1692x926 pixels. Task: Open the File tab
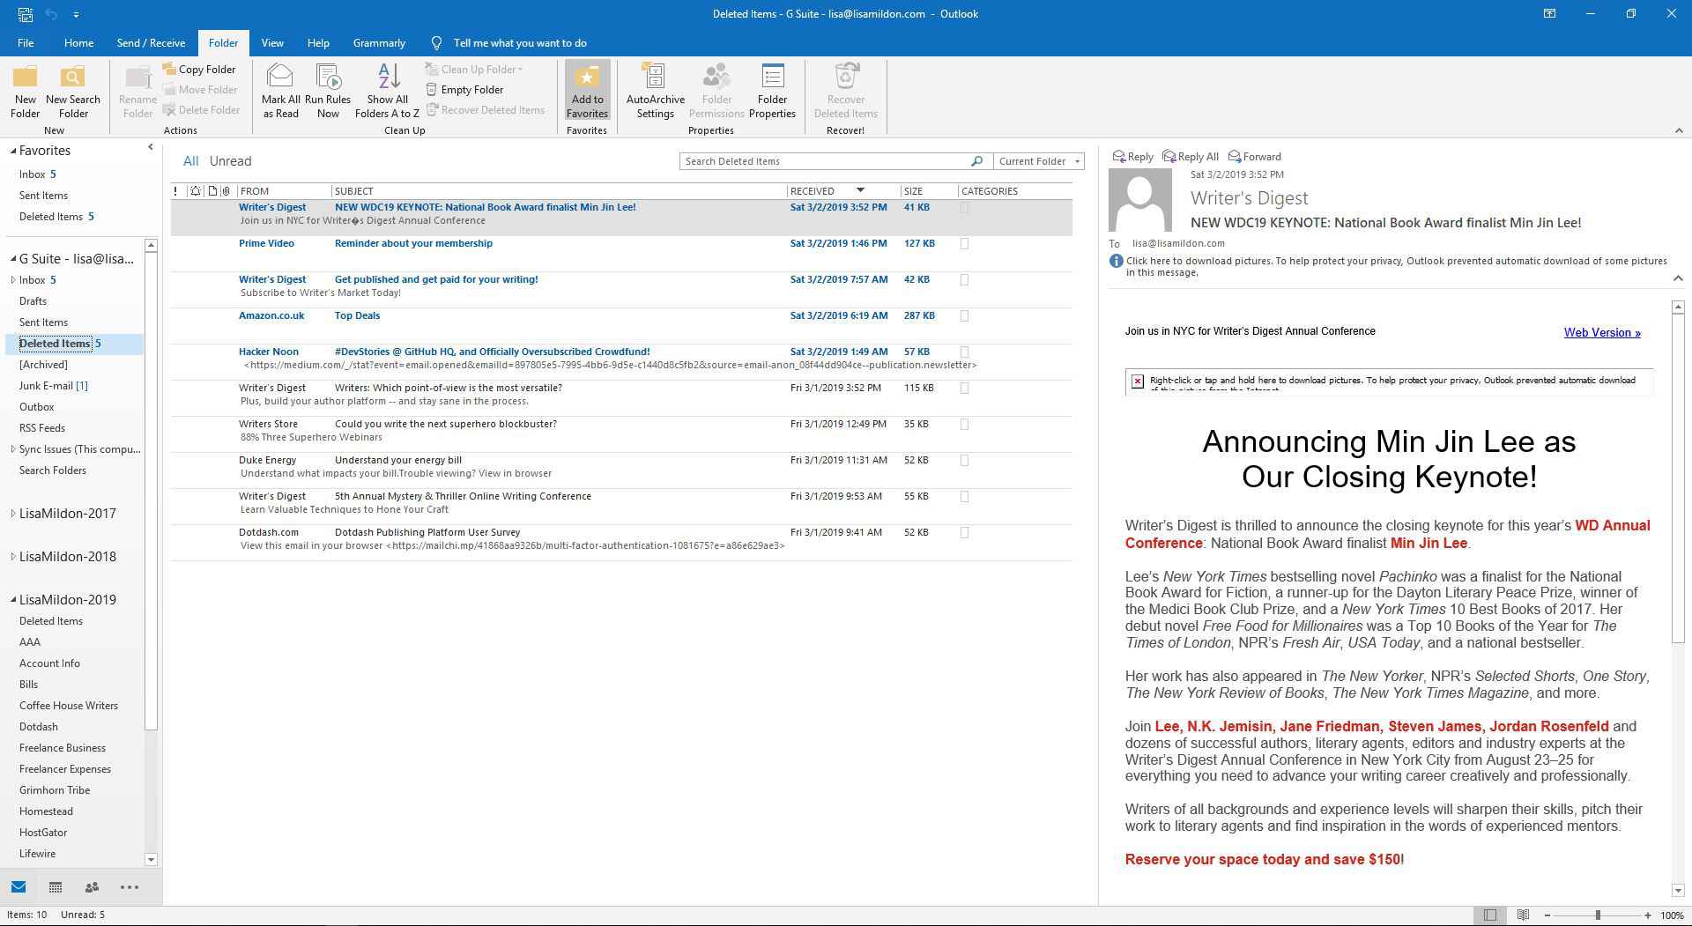26,42
